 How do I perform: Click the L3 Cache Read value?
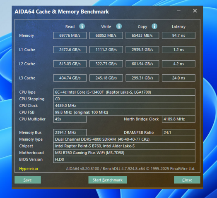pos(70,78)
